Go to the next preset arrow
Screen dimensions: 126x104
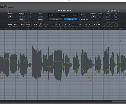tap(52, 15)
